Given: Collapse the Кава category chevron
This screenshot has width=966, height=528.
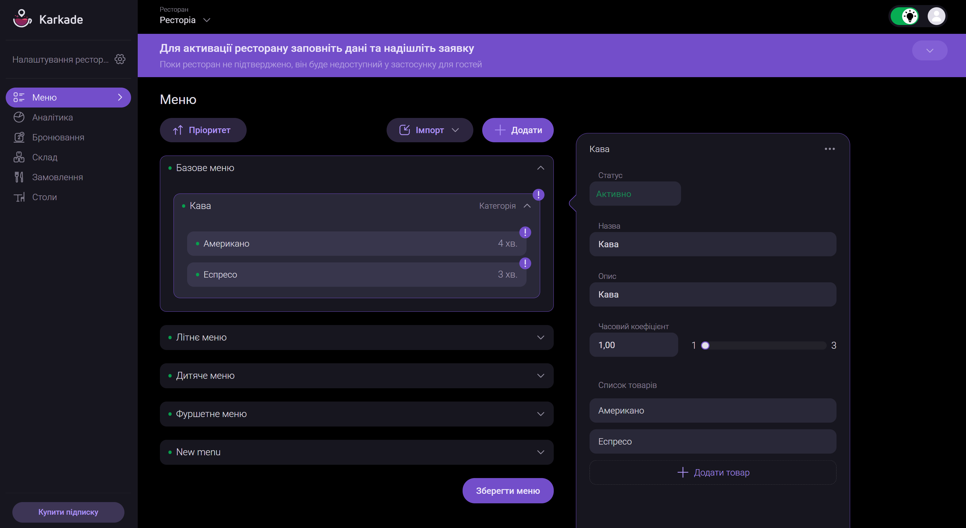Looking at the screenshot, I should 527,206.
